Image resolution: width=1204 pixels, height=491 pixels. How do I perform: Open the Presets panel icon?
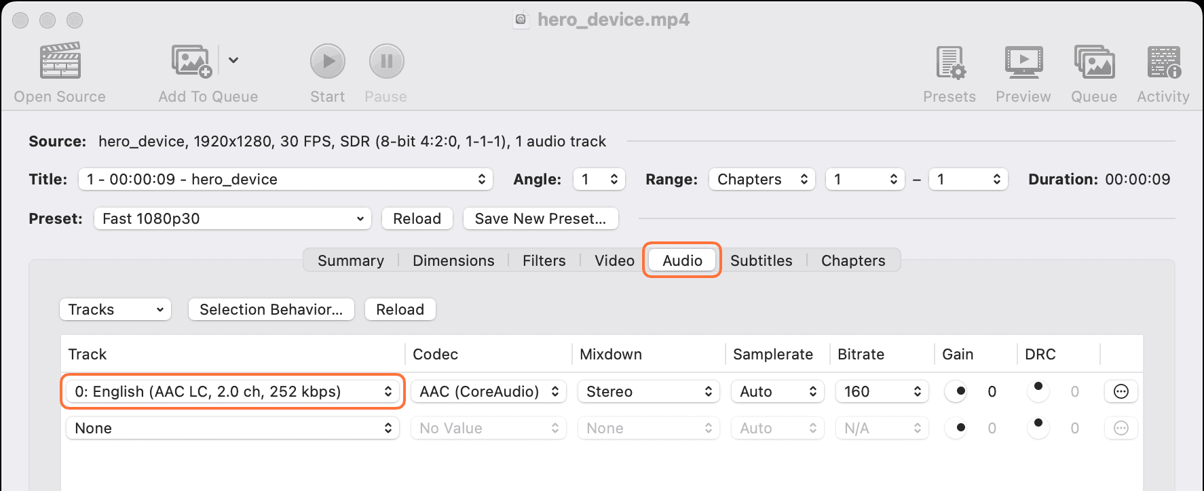pos(949,62)
